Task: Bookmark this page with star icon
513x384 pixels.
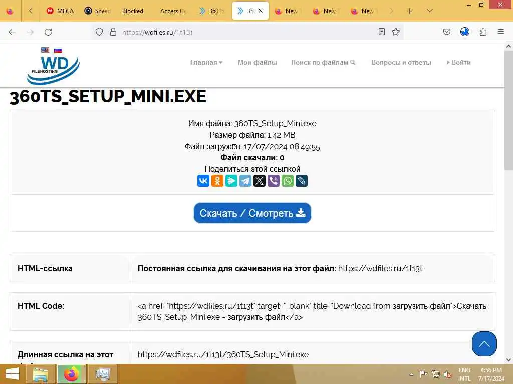Action: pos(396,32)
